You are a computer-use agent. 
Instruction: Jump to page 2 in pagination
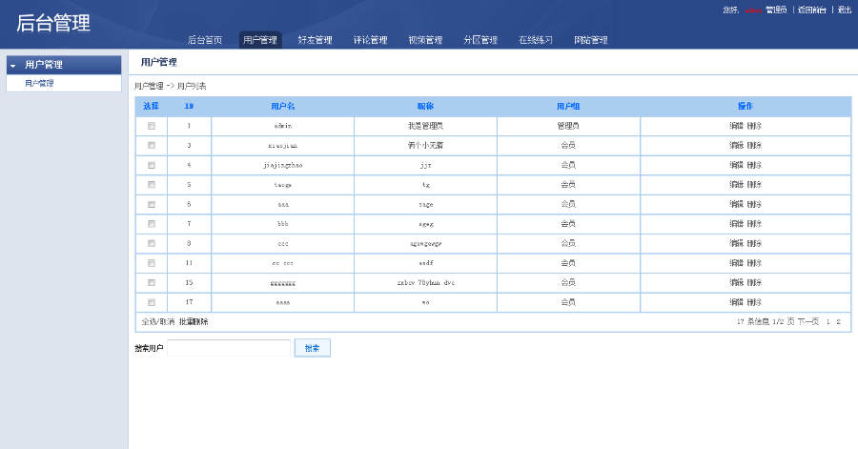pyautogui.click(x=838, y=322)
